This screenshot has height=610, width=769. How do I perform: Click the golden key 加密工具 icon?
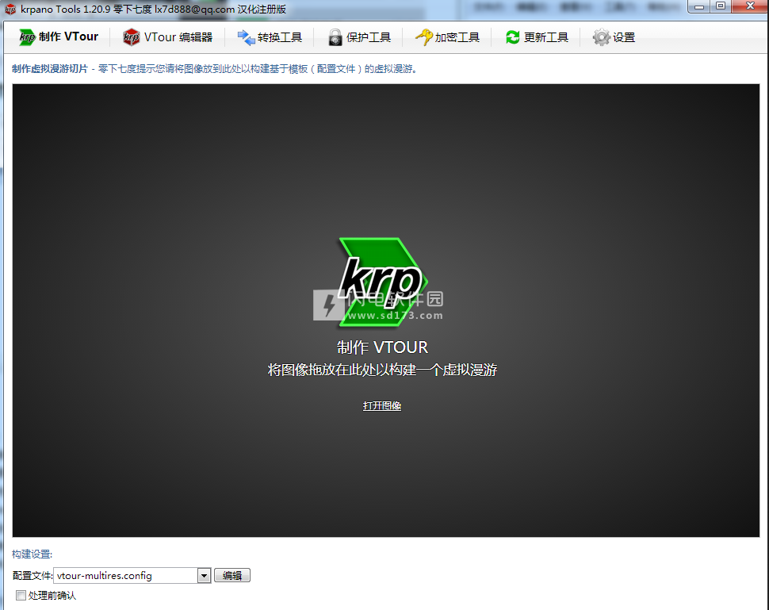click(423, 37)
